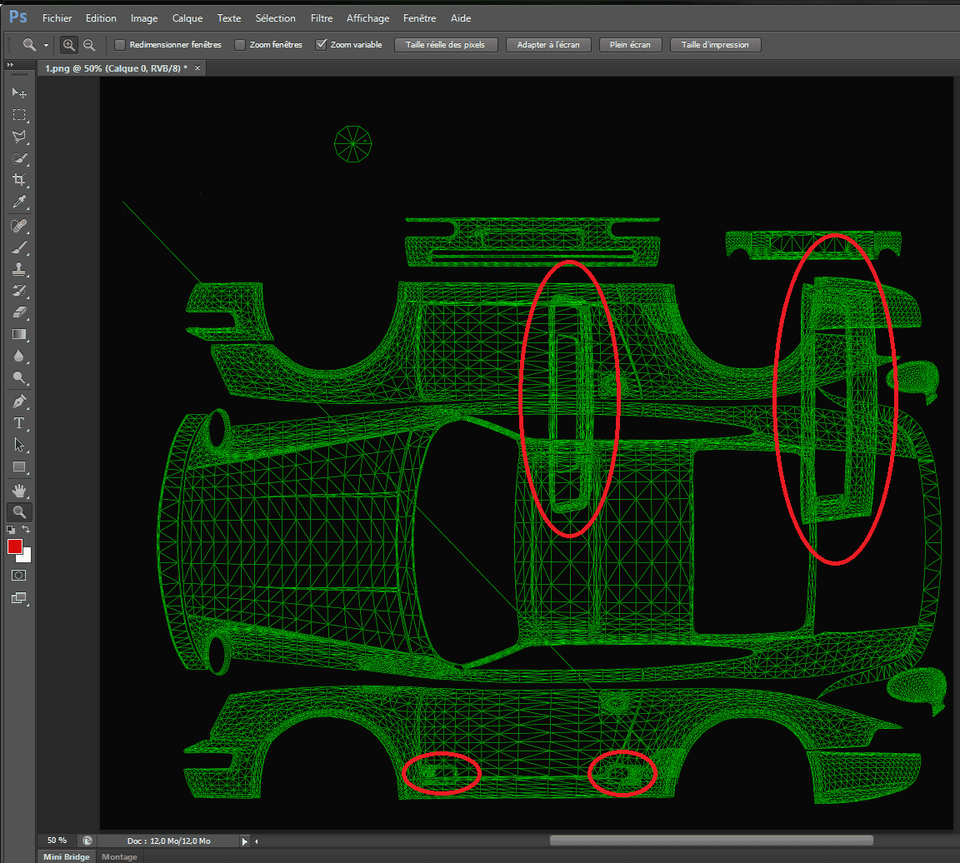960x863 pixels.
Task: Enable Zoom fenêtres checkbox
Action: [x=240, y=45]
